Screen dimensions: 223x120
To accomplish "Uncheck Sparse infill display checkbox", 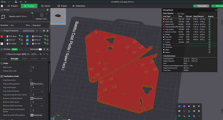I will click(209, 24).
